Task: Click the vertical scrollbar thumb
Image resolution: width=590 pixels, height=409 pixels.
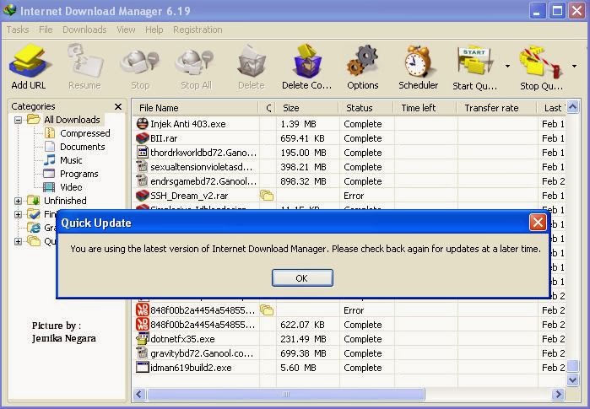Action: coord(572,366)
